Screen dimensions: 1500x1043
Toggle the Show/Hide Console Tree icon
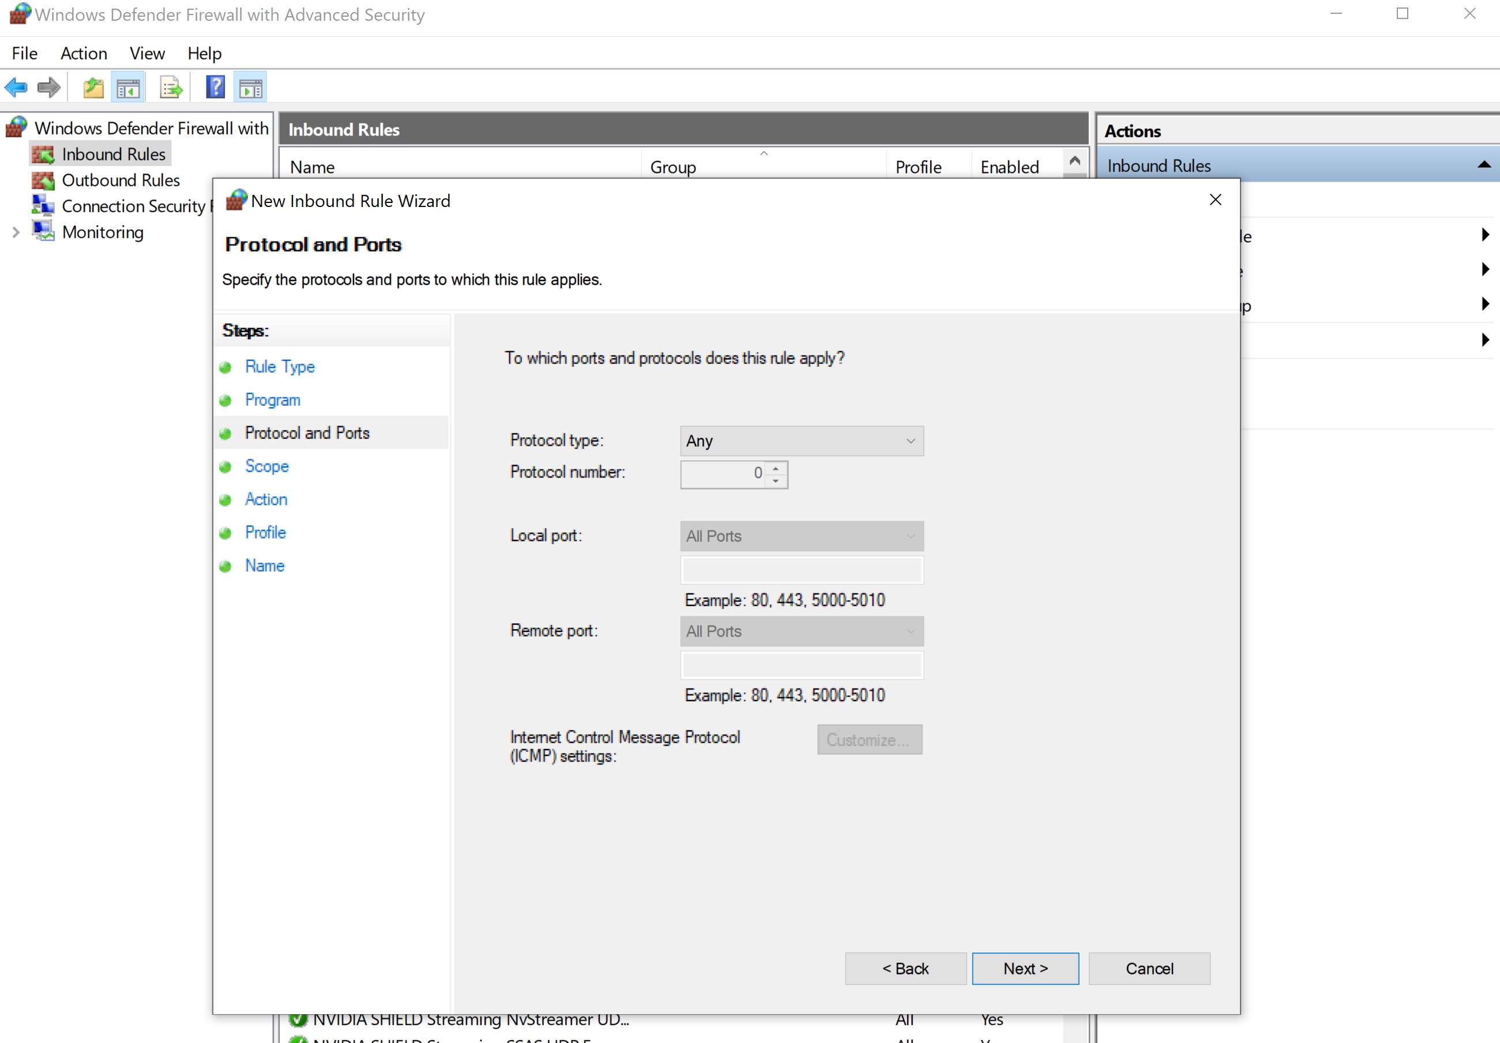[x=128, y=88]
